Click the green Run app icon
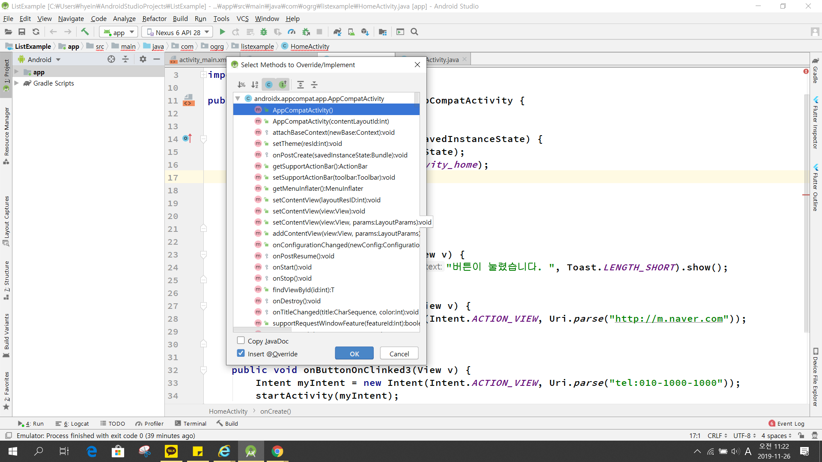Image resolution: width=822 pixels, height=462 pixels. (222, 32)
